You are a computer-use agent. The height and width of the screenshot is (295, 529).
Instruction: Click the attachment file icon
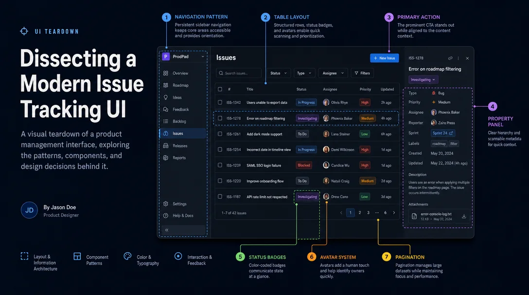pos(414,216)
